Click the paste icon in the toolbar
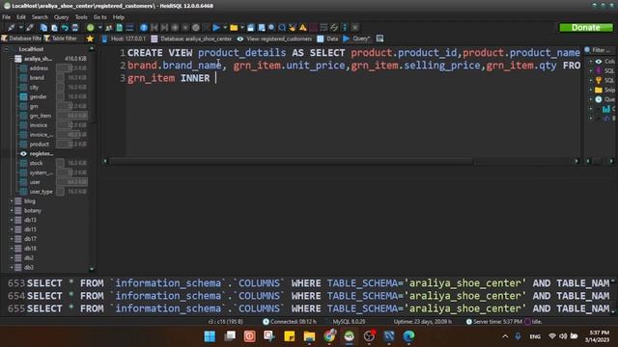The height and width of the screenshot is (347, 618). click(x=54, y=28)
